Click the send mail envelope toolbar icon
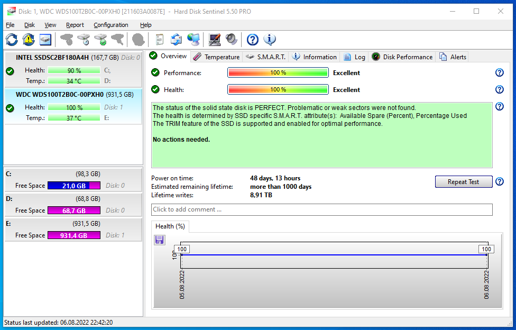The image size is (516, 330). (176, 40)
